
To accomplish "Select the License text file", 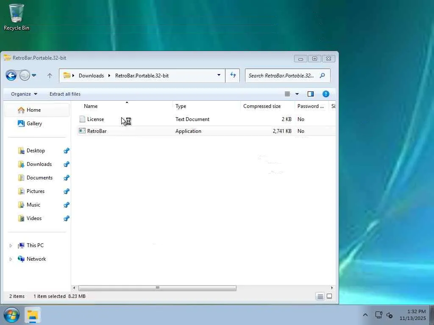I will point(95,119).
